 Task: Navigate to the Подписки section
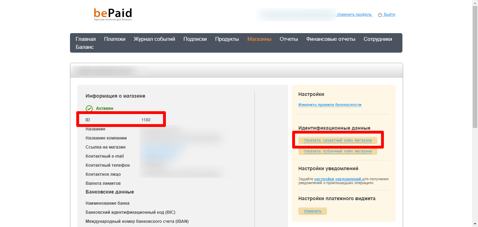click(x=195, y=39)
